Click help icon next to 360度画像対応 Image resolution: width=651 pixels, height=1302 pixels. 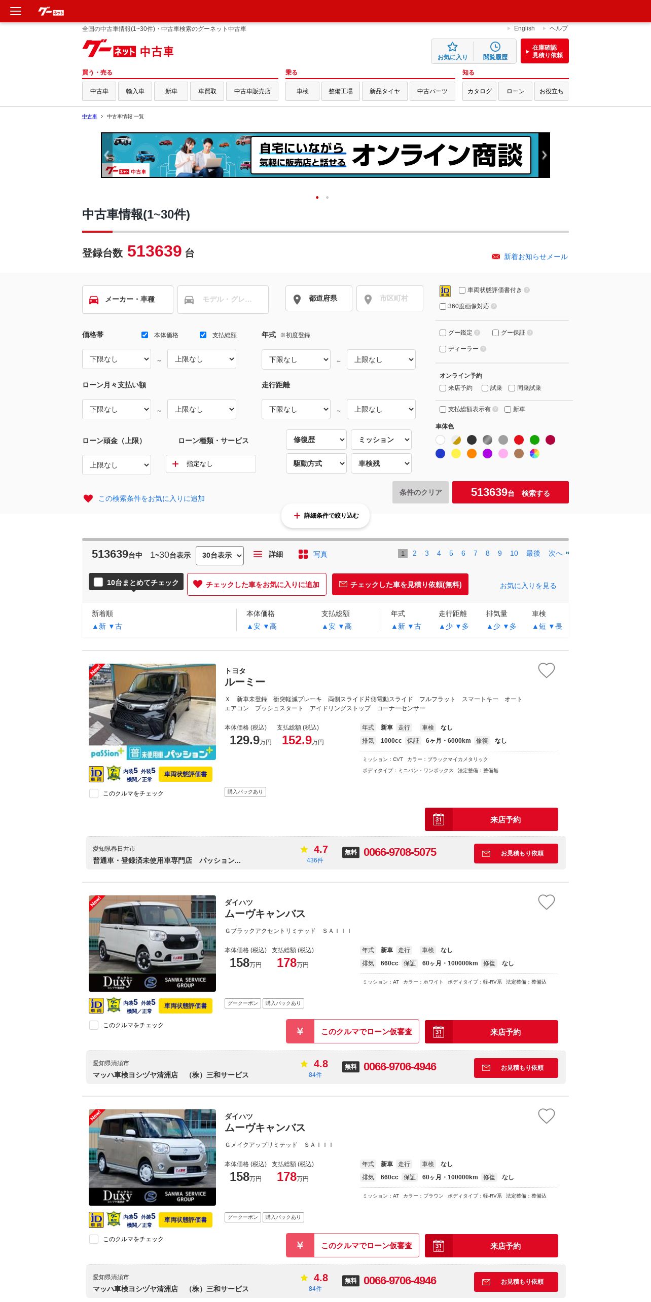494,306
